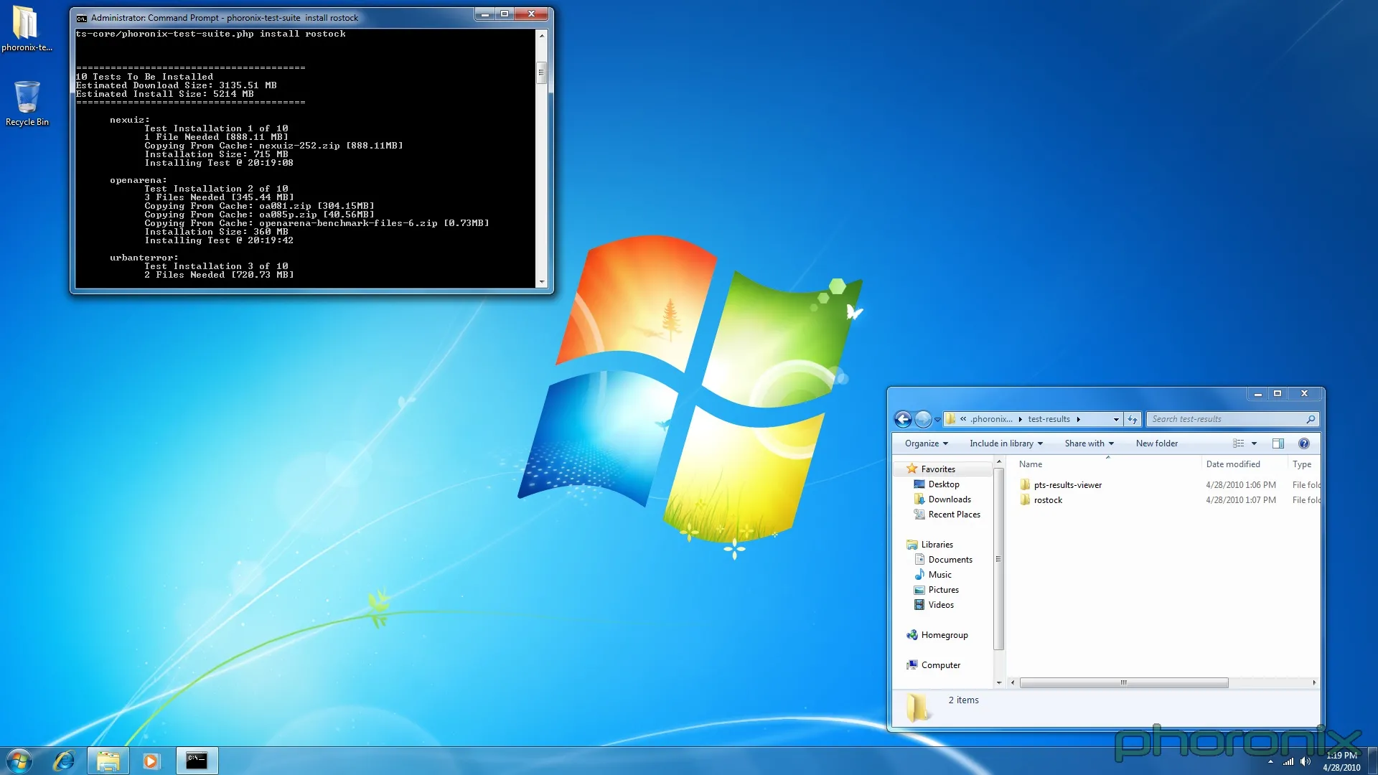This screenshot has height=775, width=1378.
Task: Open the Share with dropdown
Action: tap(1089, 443)
